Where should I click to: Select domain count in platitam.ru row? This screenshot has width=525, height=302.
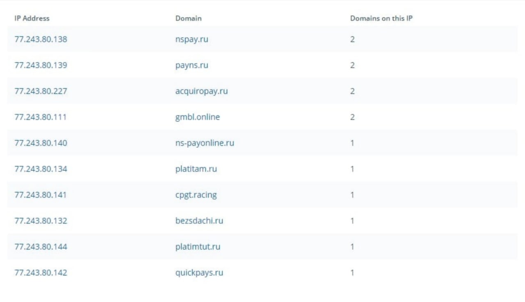352,169
